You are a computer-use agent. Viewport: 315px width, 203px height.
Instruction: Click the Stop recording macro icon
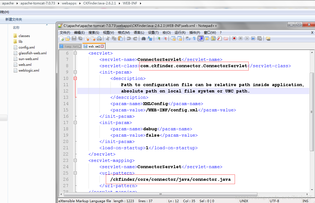pyautogui.click(x=240, y=39)
